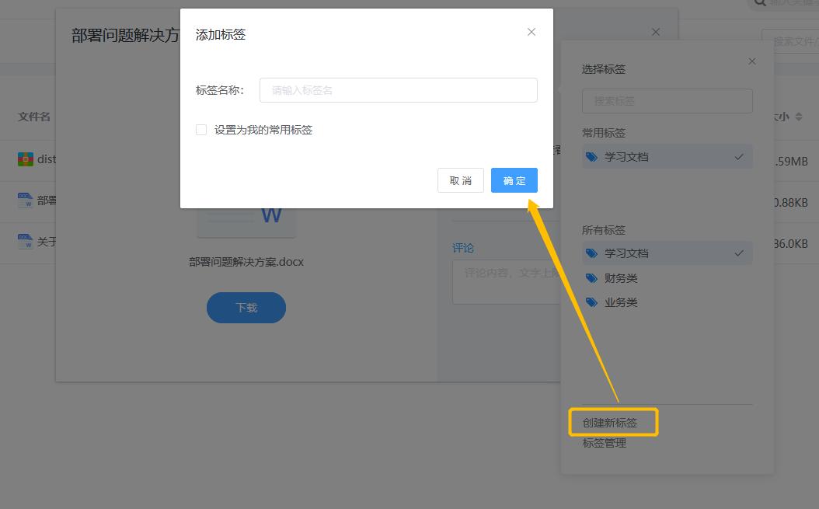Image resolution: width=819 pixels, height=509 pixels.
Task: Toggle checkmark on 学习文档 in 常用标签
Action: [x=738, y=157]
